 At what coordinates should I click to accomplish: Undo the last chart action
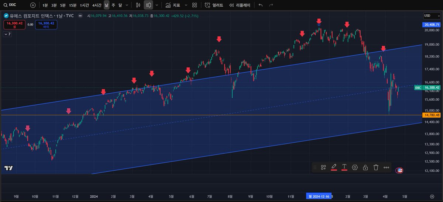point(261,5)
